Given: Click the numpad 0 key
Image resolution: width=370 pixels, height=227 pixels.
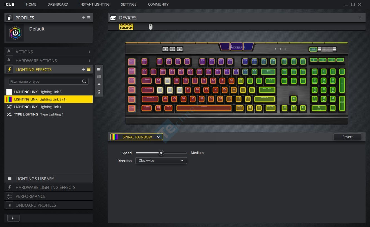Looking at the screenshot, I should pyautogui.click(x=319, y=108).
